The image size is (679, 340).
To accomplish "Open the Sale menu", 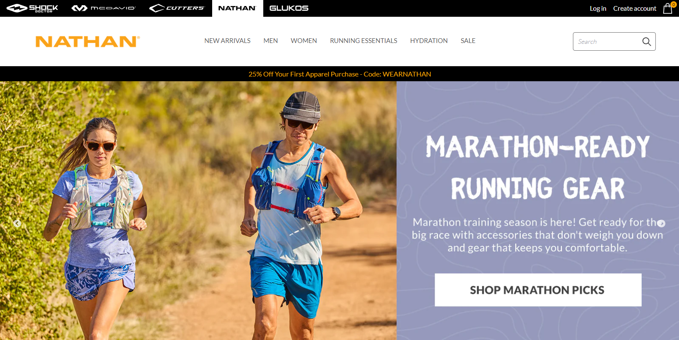I will click(x=468, y=41).
